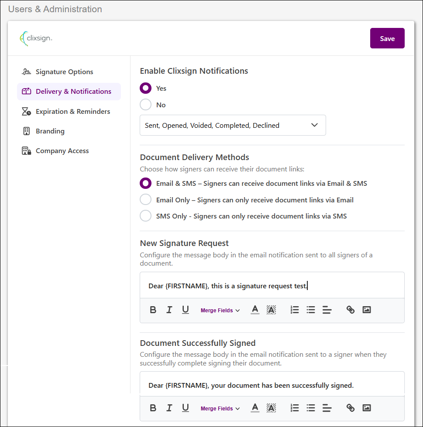Save the settings
The height and width of the screenshot is (427, 423).
[x=387, y=38]
